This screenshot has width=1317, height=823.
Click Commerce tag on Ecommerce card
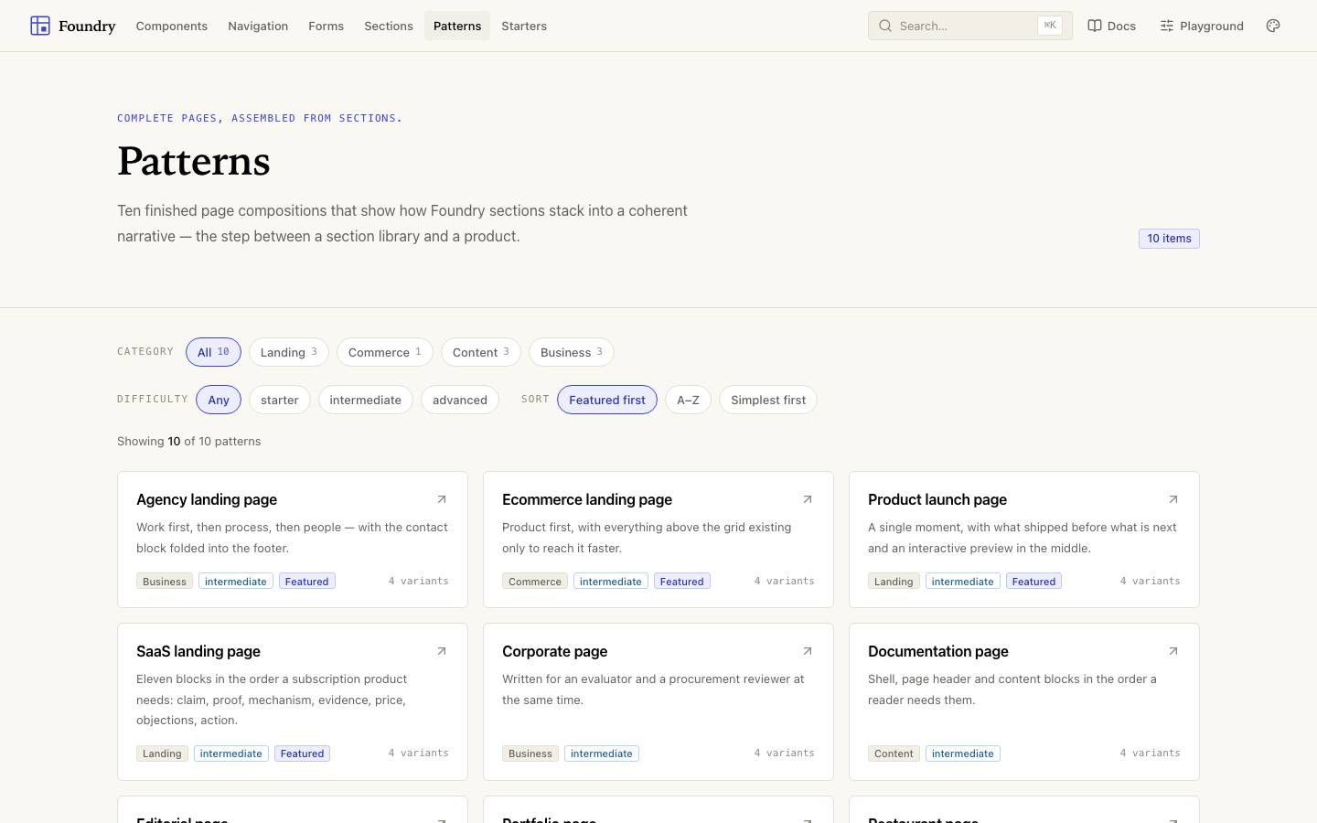point(535,582)
